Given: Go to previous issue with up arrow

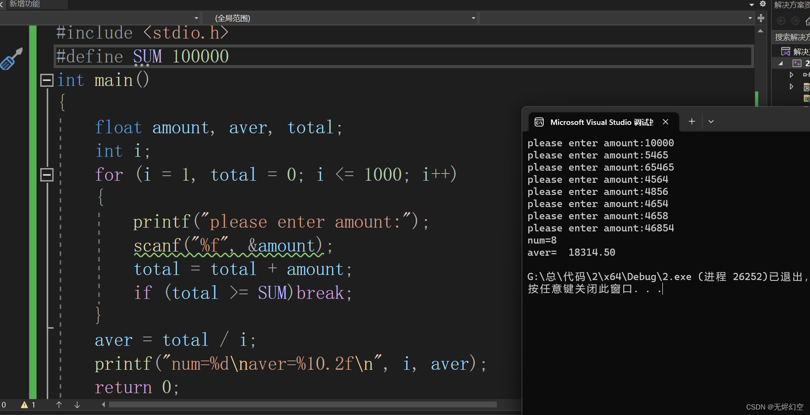Looking at the screenshot, I should 59,405.
